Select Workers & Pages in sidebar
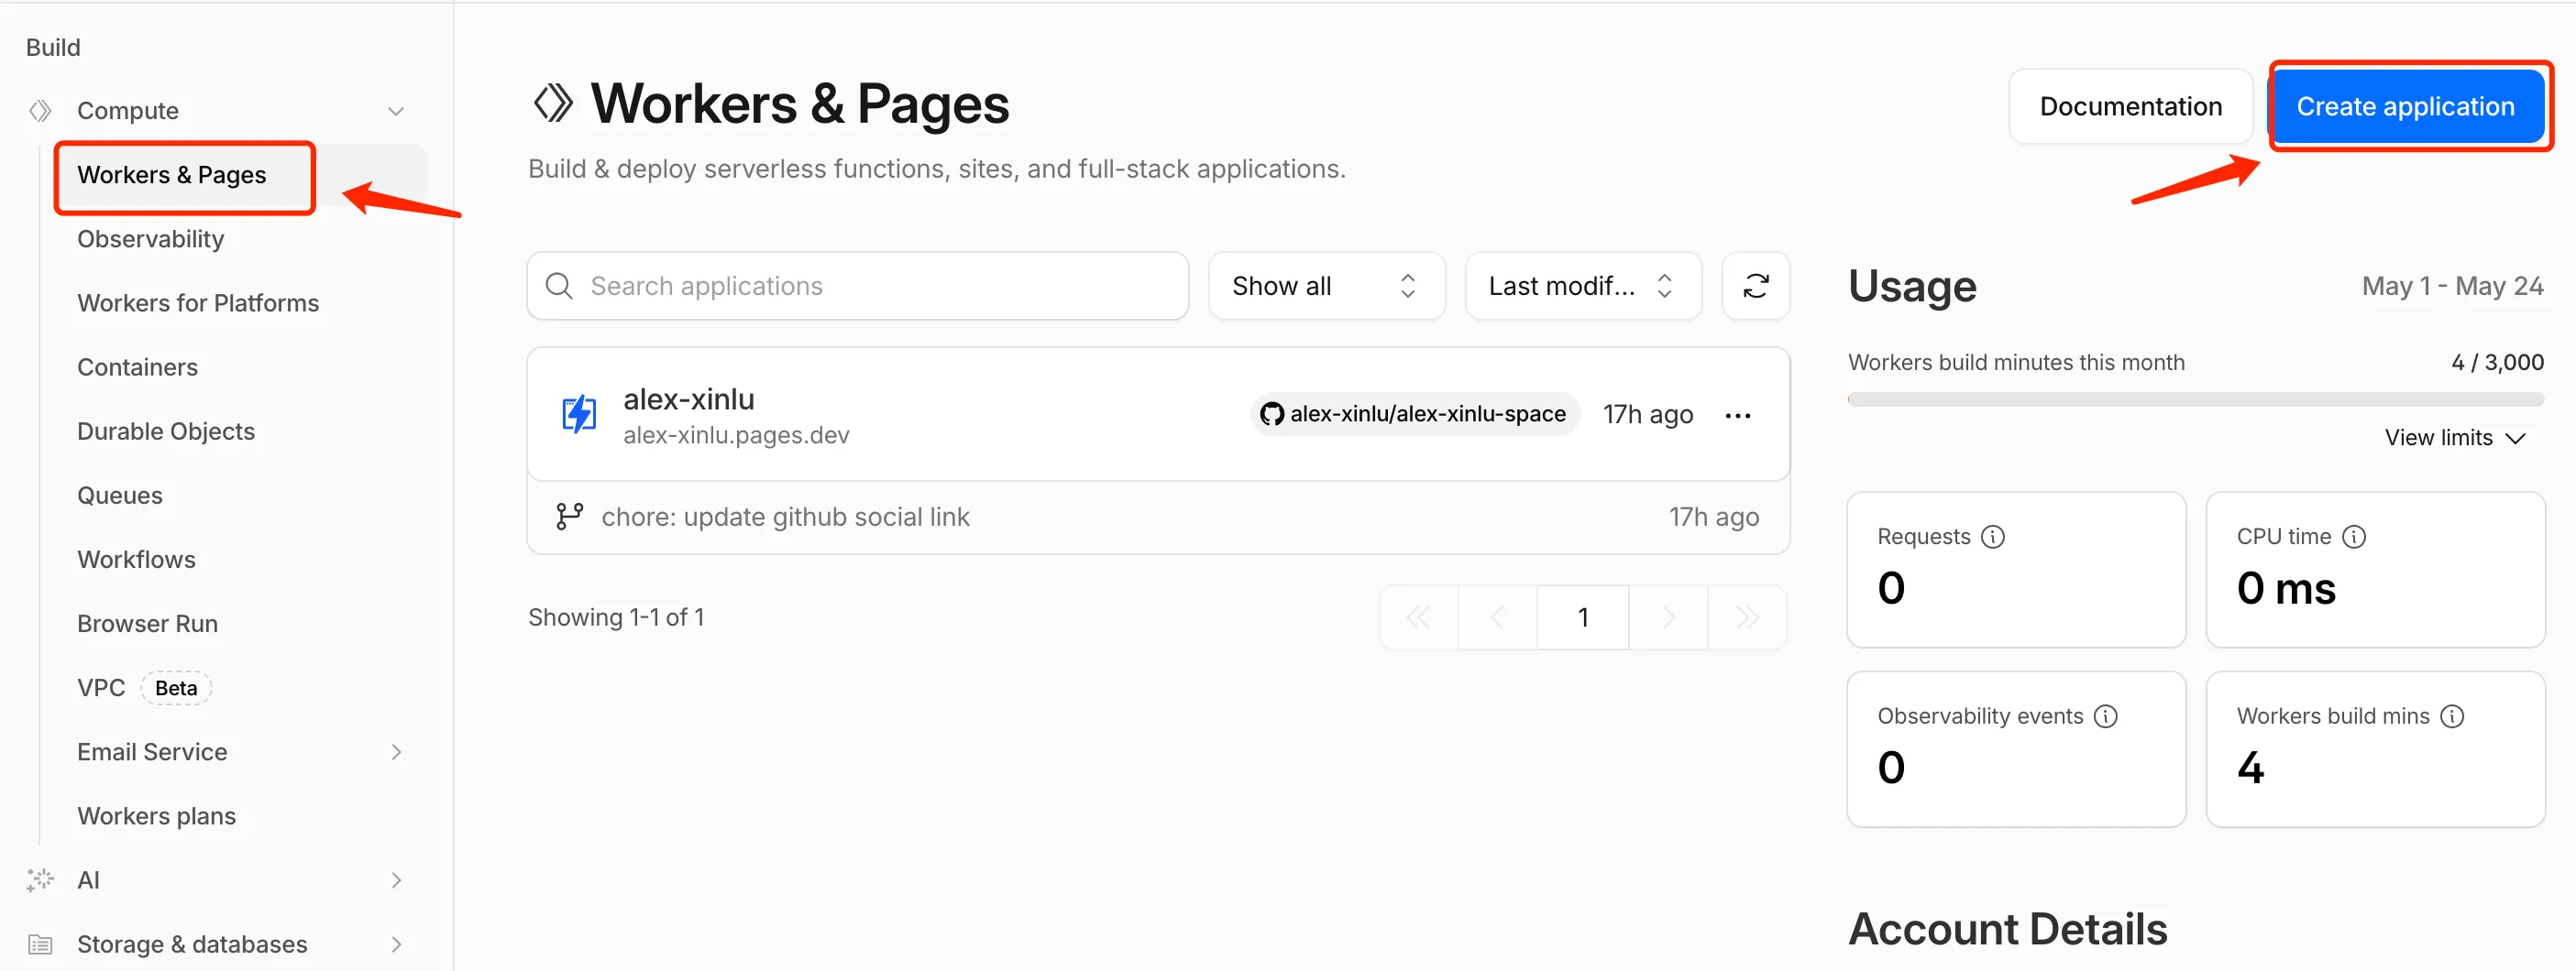Image resolution: width=2576 pixels, height=971 pixels. click(172, 175)
